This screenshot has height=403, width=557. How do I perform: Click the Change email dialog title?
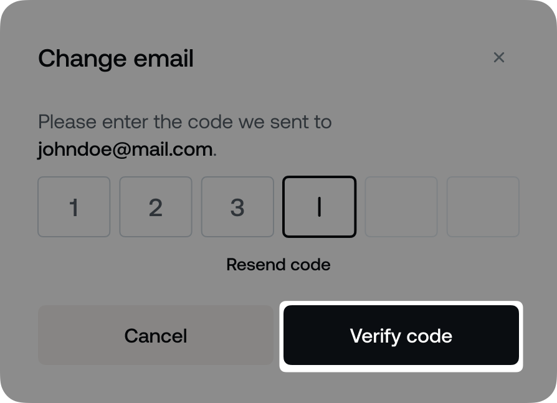point(116,59)
